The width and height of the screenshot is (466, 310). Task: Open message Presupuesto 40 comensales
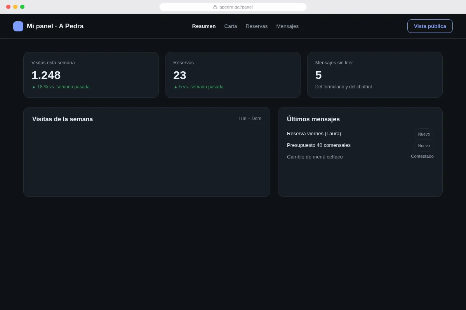(319, 145)
